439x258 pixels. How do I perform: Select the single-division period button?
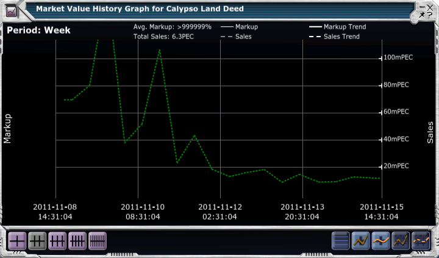coord(17,241)
